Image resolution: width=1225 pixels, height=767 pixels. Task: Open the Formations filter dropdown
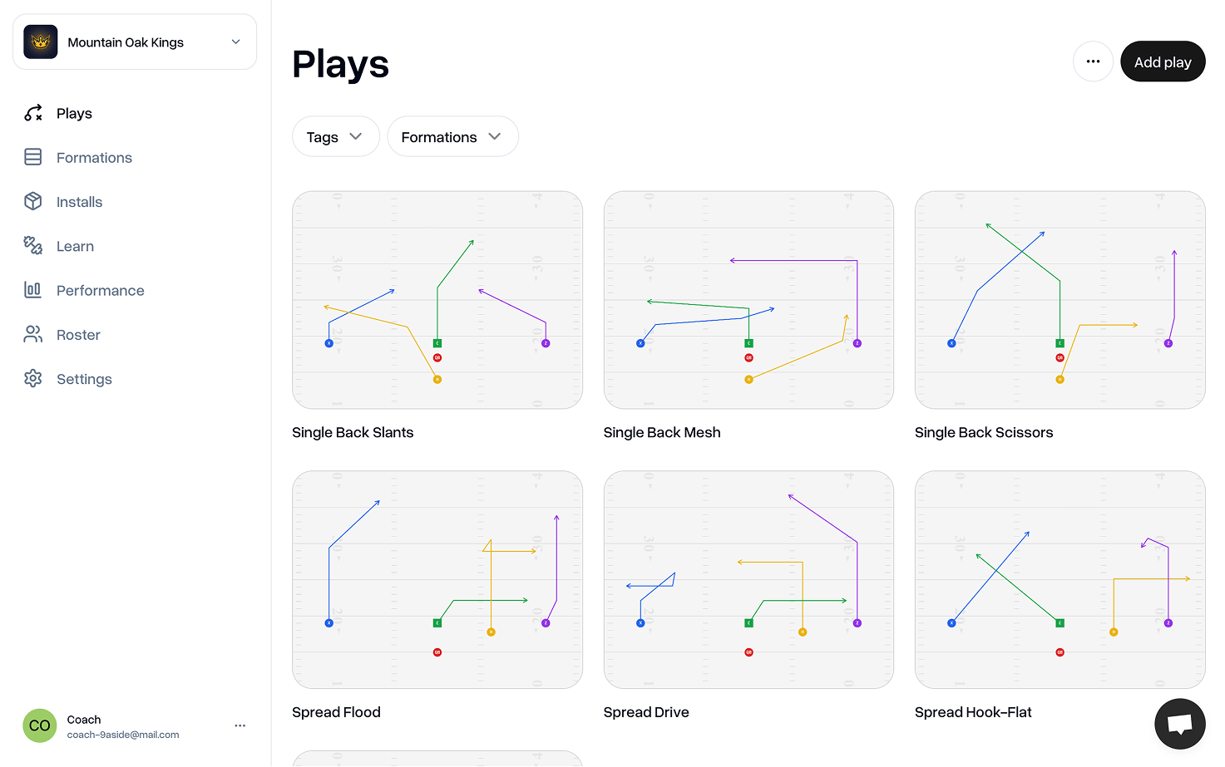pyautogui.click(x=452, y=136)
